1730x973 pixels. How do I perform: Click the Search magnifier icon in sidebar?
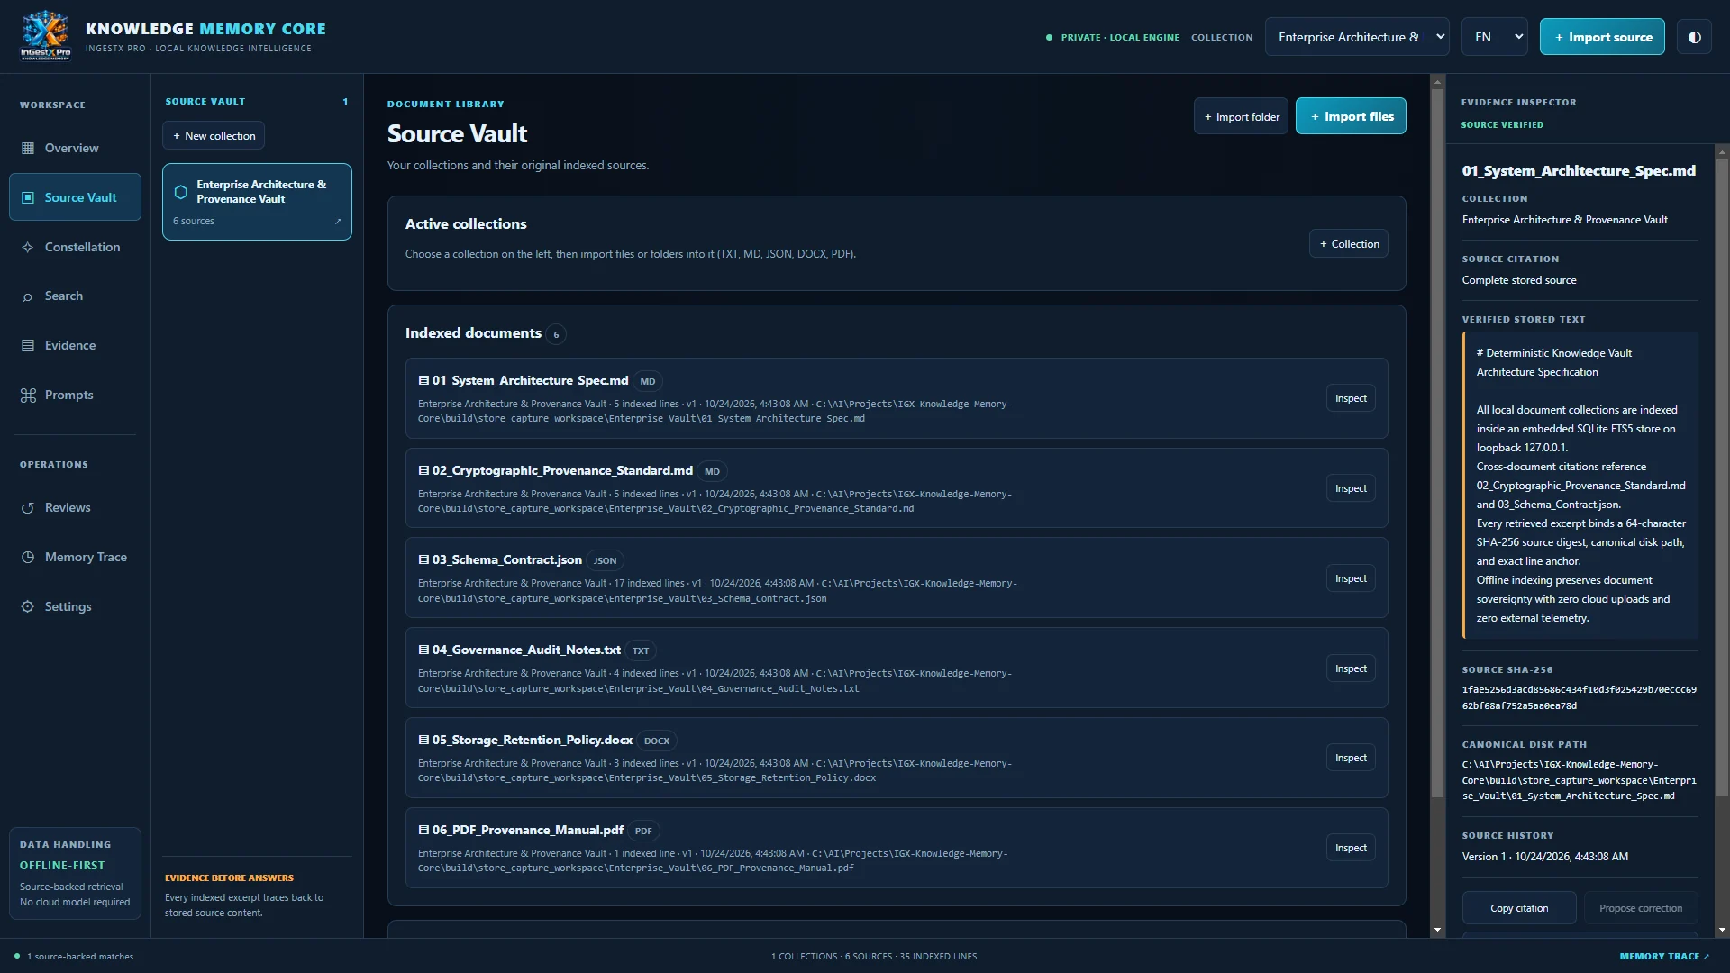(28, 296)
